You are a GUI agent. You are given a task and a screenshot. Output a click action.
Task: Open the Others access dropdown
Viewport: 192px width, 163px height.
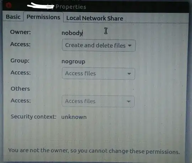click(98, 101)
